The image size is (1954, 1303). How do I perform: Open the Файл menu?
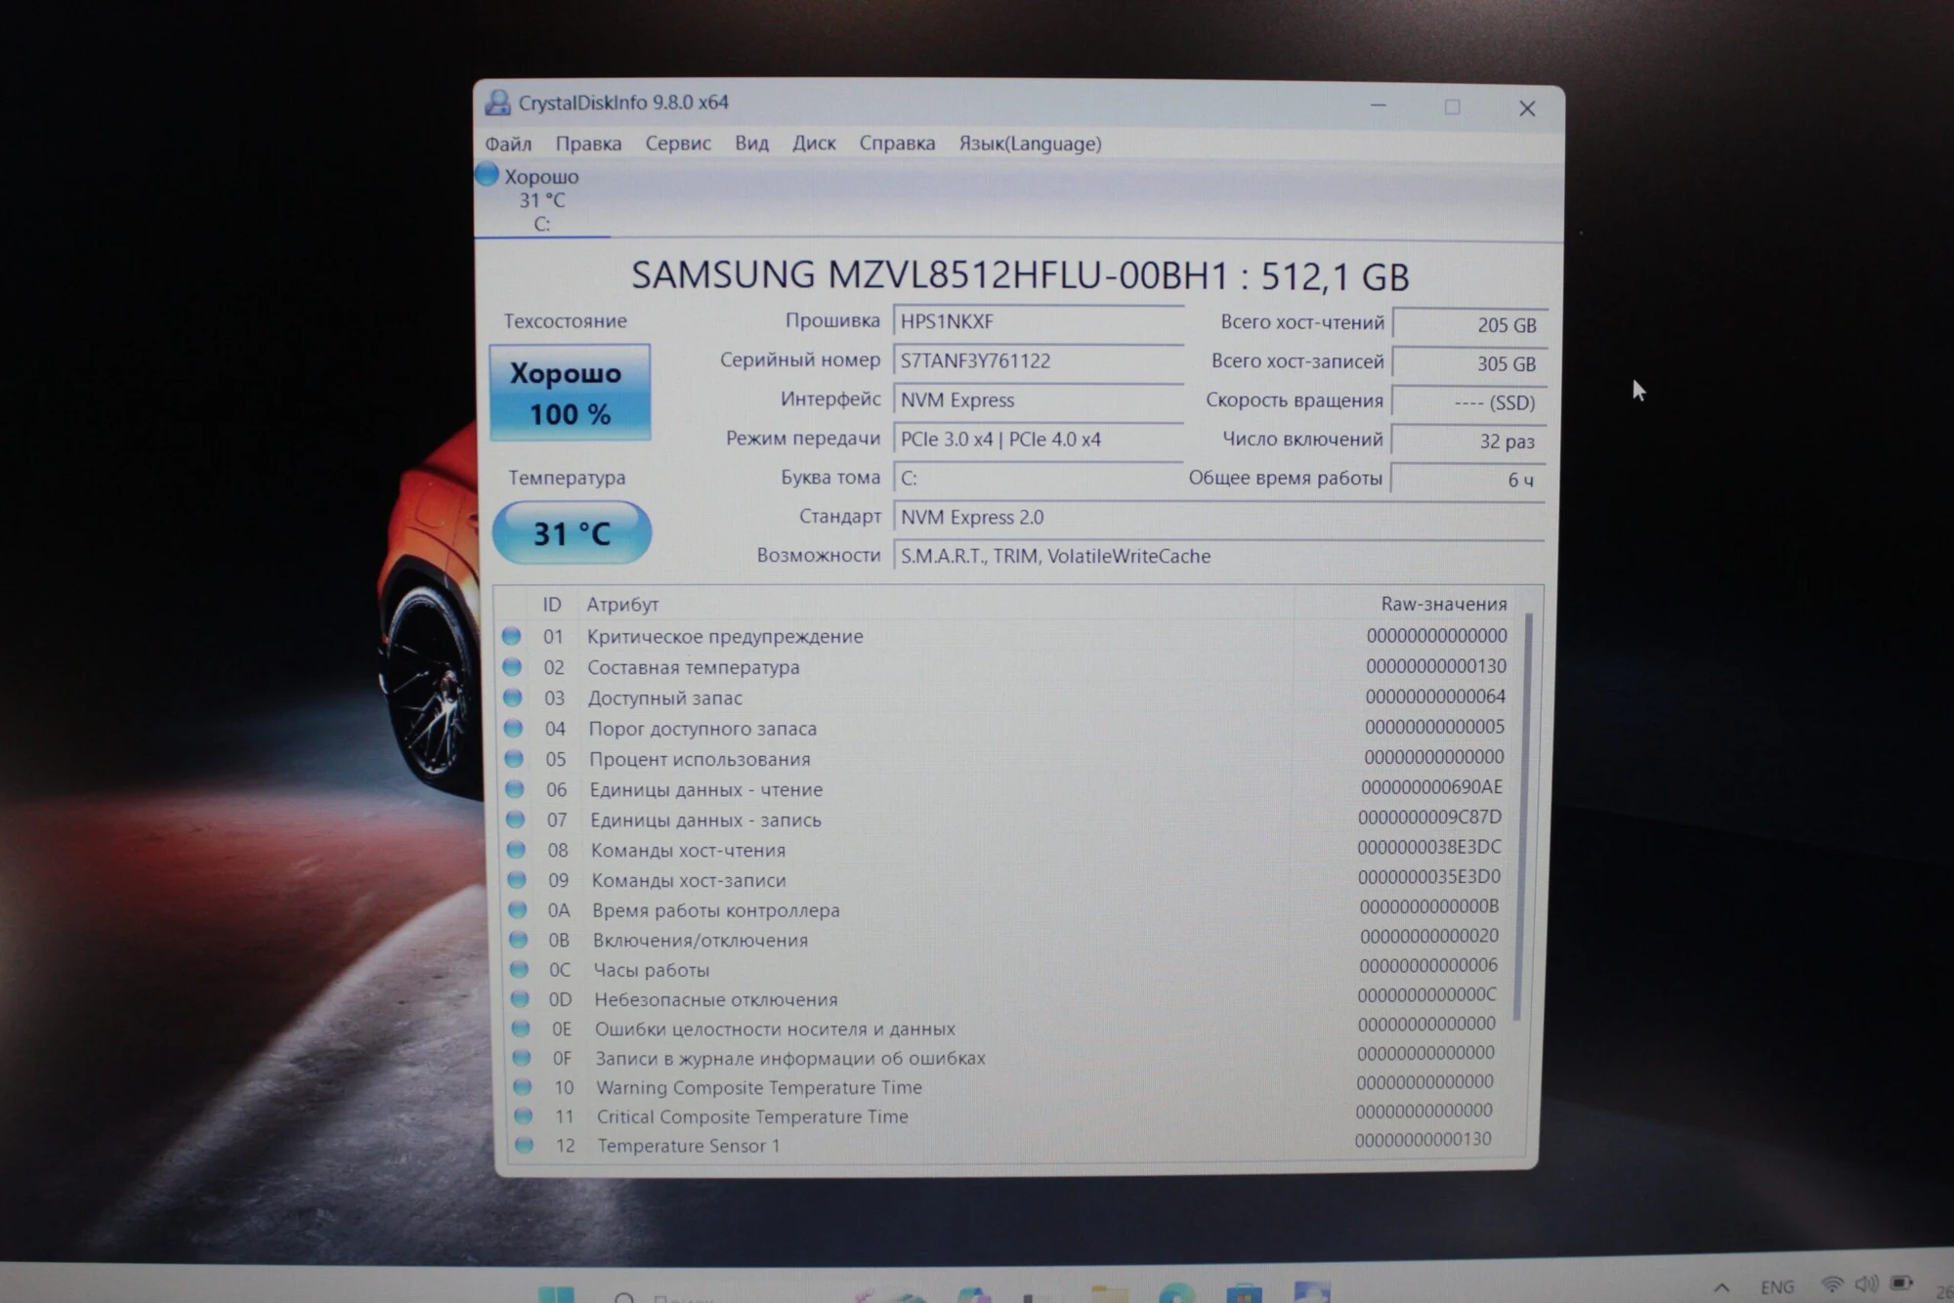click(508, 144)
